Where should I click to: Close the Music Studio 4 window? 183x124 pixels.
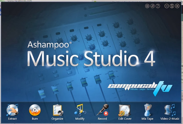click(x=177, y=6)
